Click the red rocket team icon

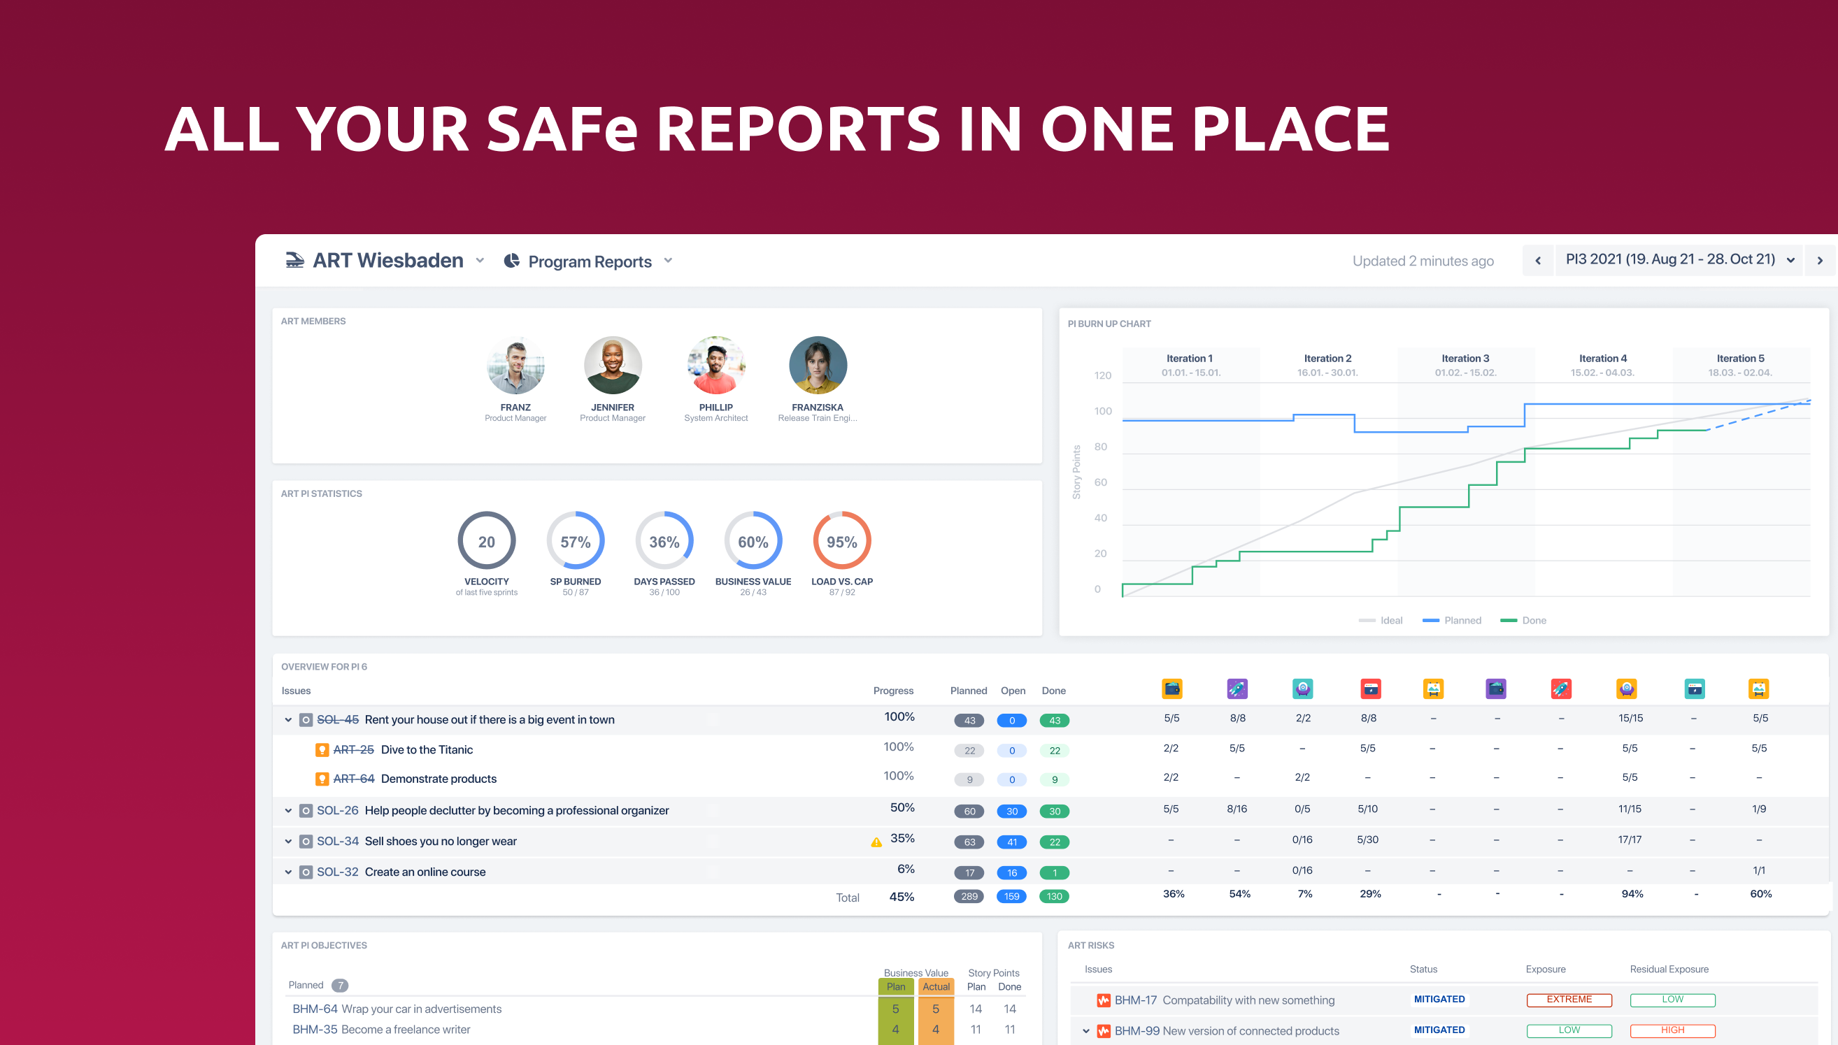pos(1561,689)
